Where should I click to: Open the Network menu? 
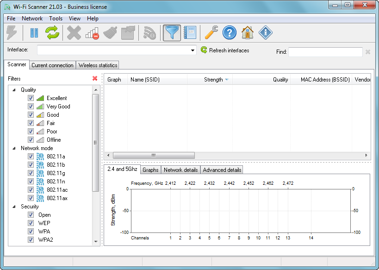pyautogui.click(x=32, y=19)
